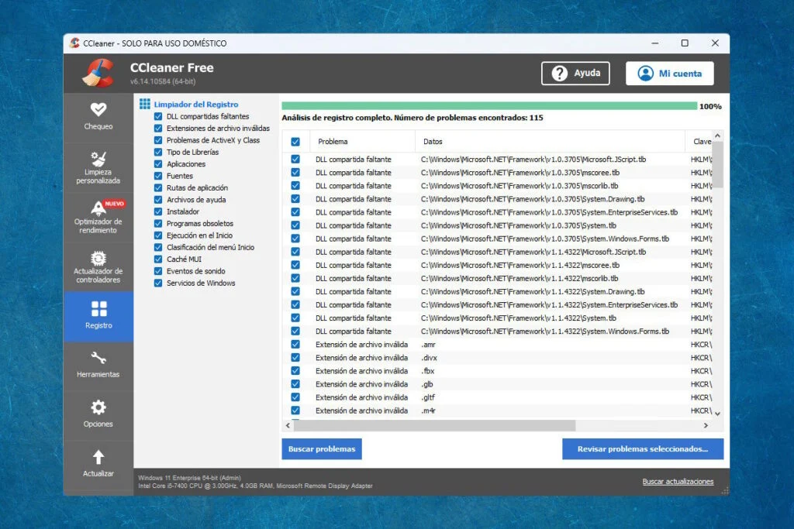
Task: Open the Buscar actualizaciones link
Action: click(677, 481)
